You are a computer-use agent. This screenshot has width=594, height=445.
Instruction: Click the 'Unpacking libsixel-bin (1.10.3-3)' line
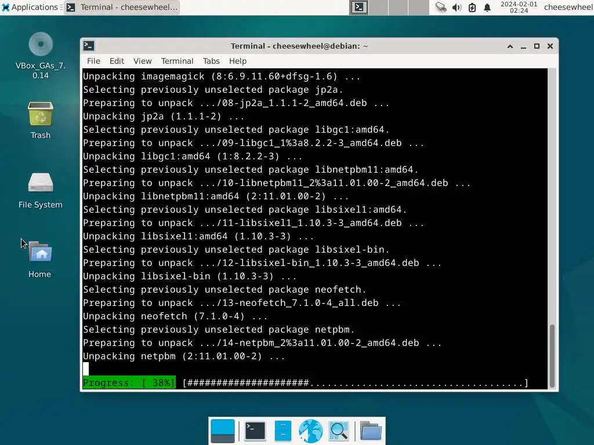coord(190,276)
